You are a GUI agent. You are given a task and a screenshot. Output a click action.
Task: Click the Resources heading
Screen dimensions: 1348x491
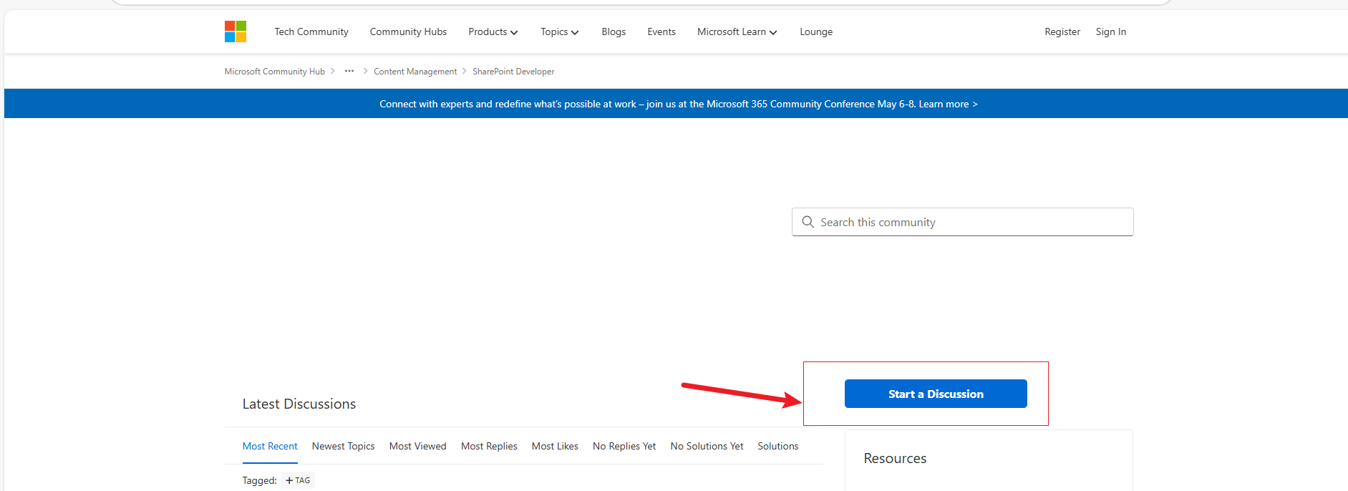pos(895,458)
